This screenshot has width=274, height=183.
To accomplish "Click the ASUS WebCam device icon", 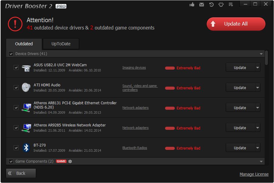I will tap(26, 68).
